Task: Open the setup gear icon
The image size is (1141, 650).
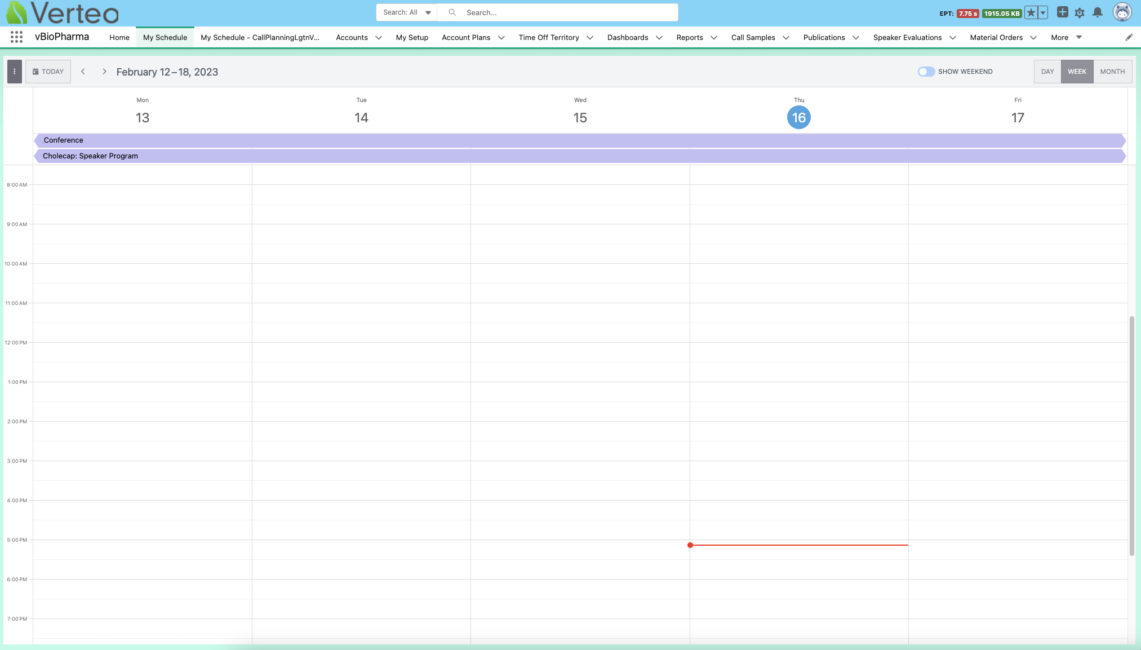Action: pyautogui.click(x=1079, y=12)
